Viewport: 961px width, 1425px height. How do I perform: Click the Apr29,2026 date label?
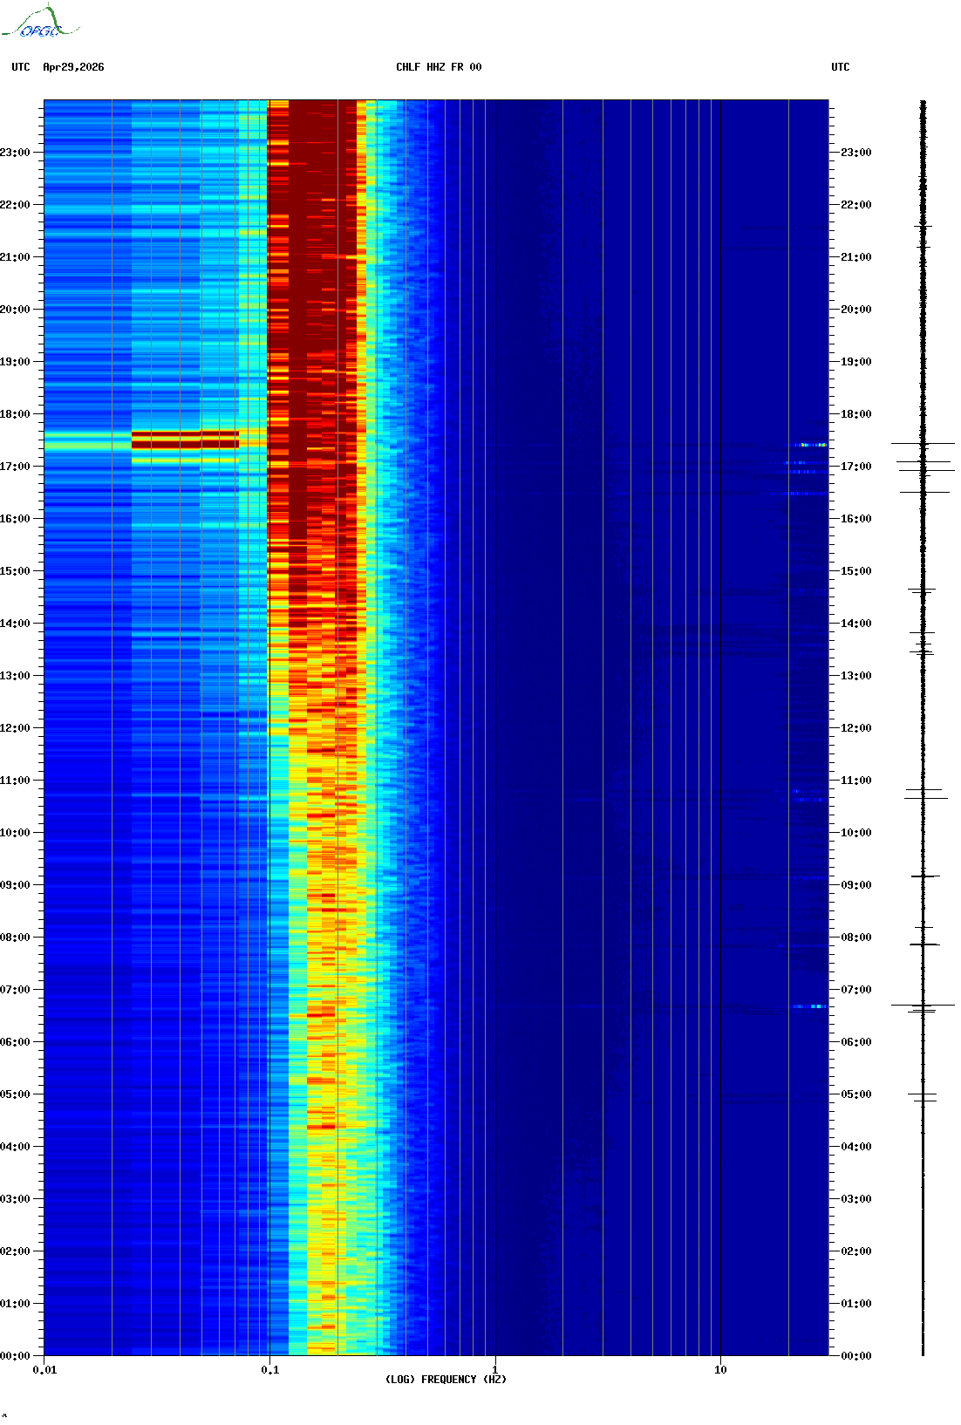click(x=73, y=67)
